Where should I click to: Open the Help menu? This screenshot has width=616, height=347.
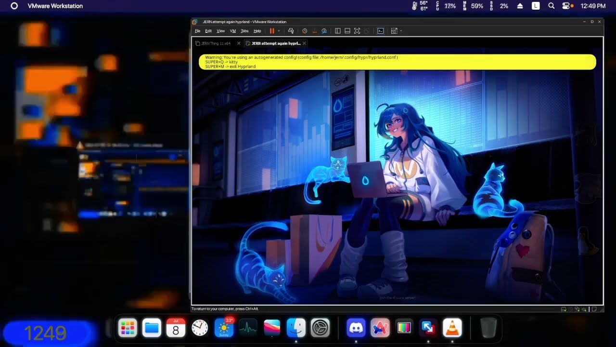click(257, 31)
